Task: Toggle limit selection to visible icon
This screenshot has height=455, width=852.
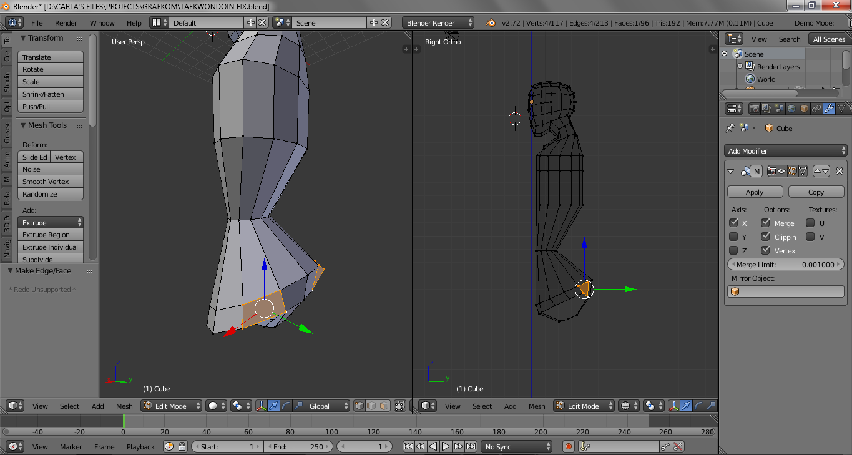Action: [x=400, y=406]
